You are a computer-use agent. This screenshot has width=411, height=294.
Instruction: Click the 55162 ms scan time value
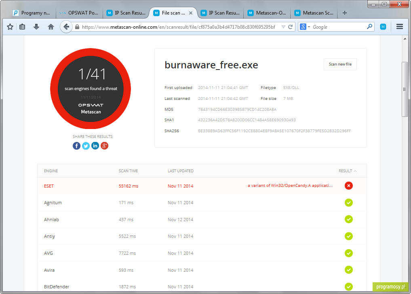click(129, 186)
